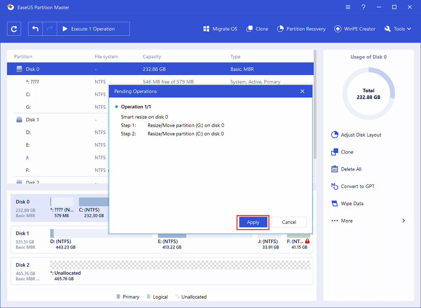Open the hamburger menu in title bar
This screenshot has width=421, height=308.
click(348, 7)
